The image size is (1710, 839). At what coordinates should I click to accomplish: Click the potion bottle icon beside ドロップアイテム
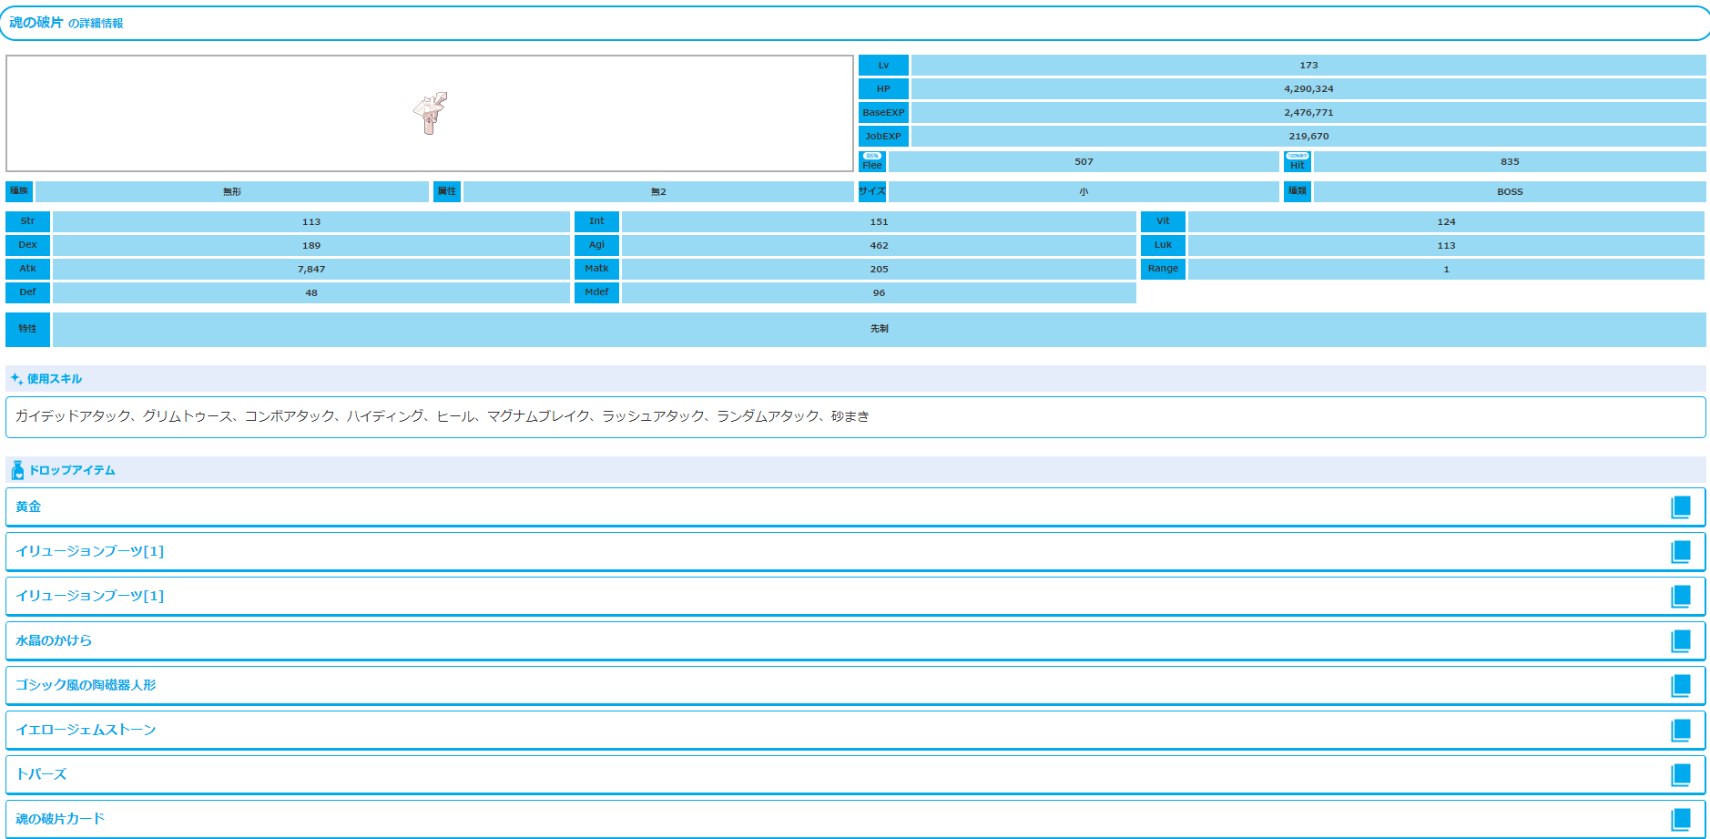click(x=17, y=470)
